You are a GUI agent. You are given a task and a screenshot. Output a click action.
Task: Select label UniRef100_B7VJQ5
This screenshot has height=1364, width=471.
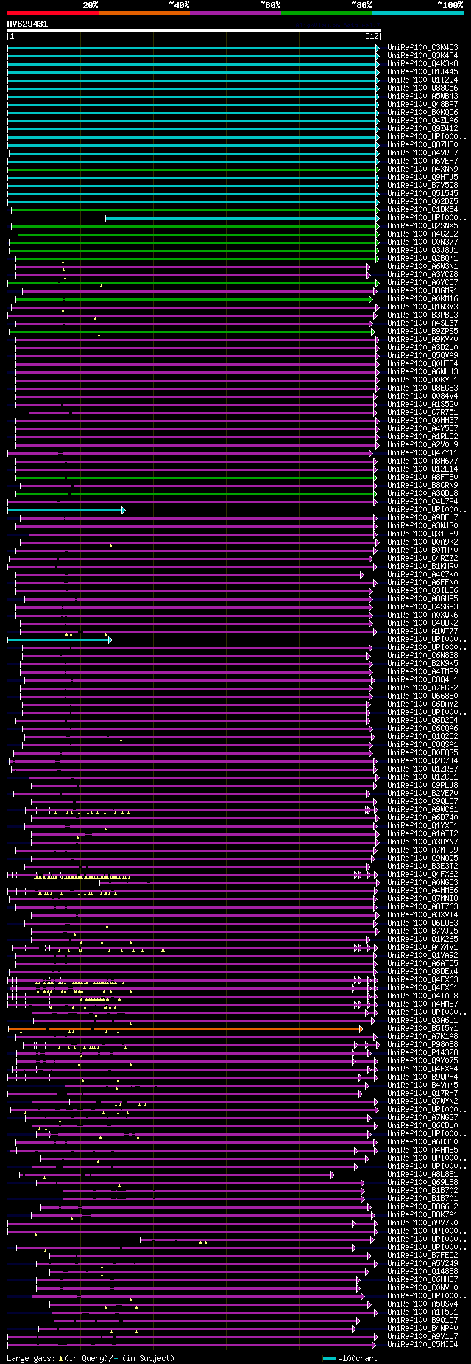422,931
